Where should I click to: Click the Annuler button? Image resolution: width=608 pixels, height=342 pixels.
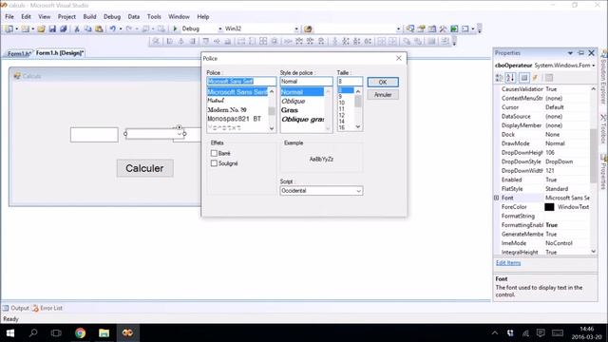[x=383, y=95]
